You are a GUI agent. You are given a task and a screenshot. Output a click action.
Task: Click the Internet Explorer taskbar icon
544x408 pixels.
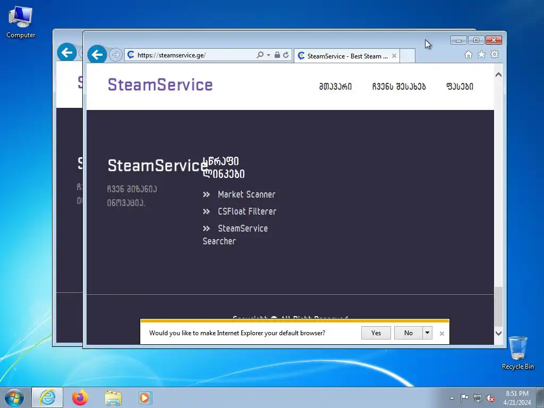click(x=47, y=397)
